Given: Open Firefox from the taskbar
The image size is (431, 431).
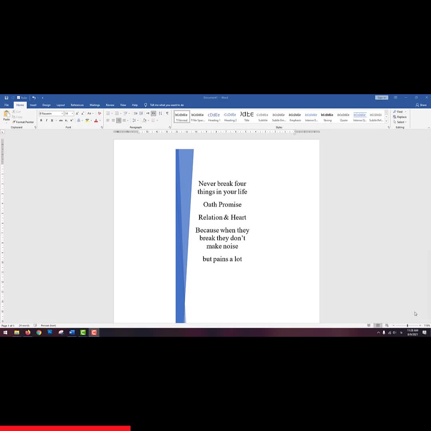Looking at the screenshot, I should click(28, 332).
